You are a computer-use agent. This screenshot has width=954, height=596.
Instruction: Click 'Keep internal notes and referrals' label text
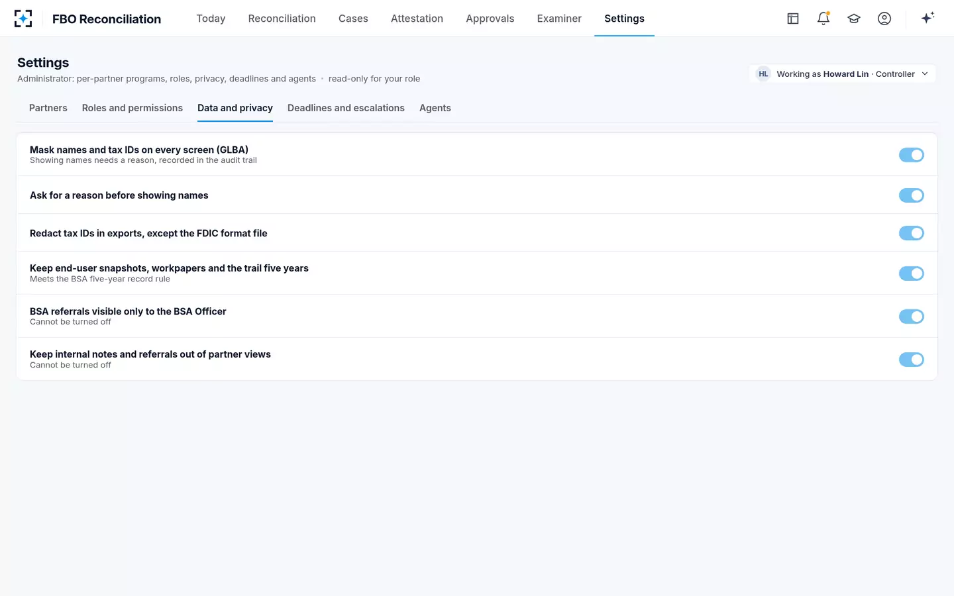150,354
